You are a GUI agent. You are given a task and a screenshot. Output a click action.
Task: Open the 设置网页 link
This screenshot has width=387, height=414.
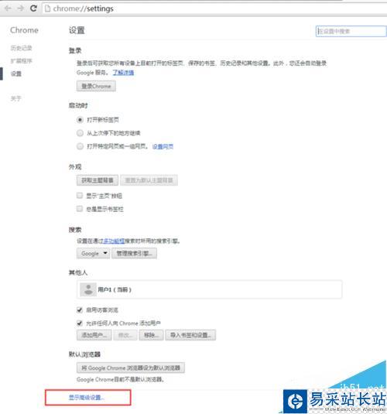pyautogui.click(x=163, y=146)
